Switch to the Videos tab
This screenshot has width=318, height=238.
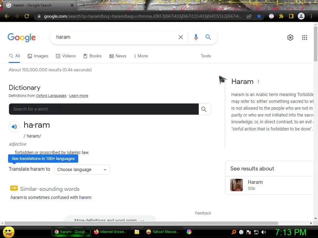[x=66, y=56]
